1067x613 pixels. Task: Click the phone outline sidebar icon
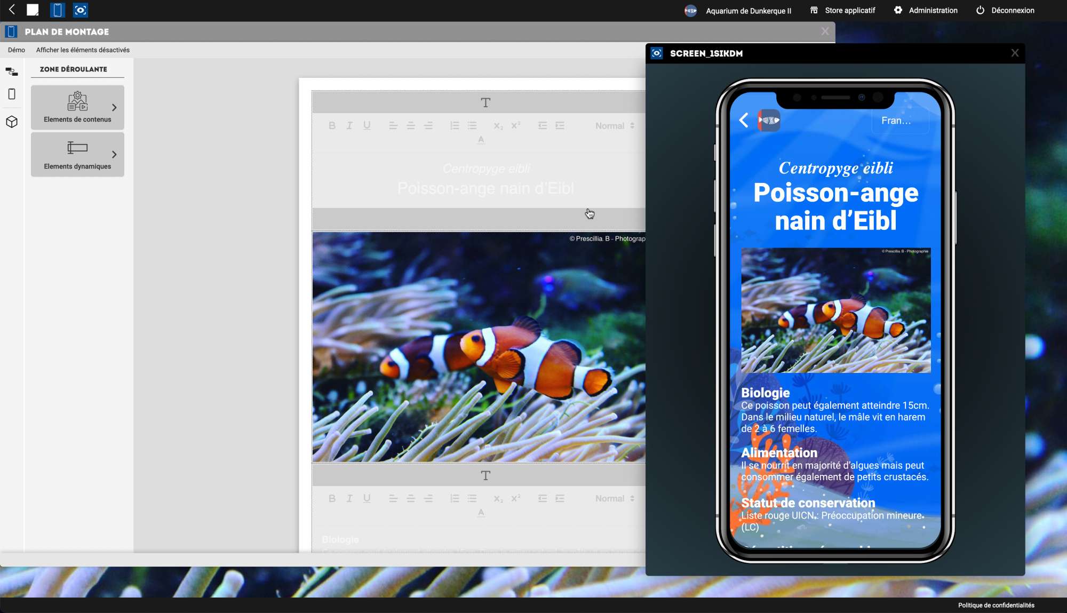pos(12,94)
